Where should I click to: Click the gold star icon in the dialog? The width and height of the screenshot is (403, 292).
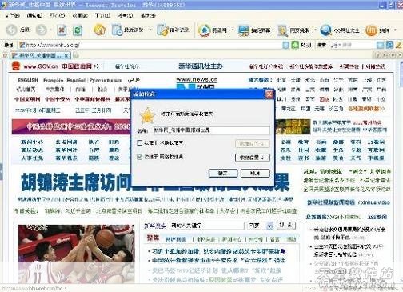[x=147, y=116]
